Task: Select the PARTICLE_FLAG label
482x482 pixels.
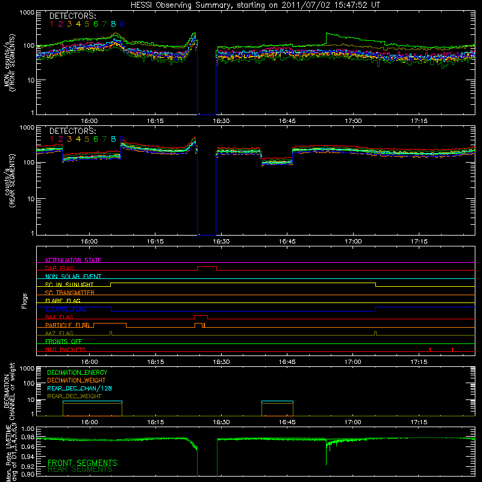Action: pos(67,325)
